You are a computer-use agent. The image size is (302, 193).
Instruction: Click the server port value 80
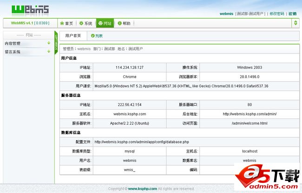pyautogui.click(x=249, y=105)
